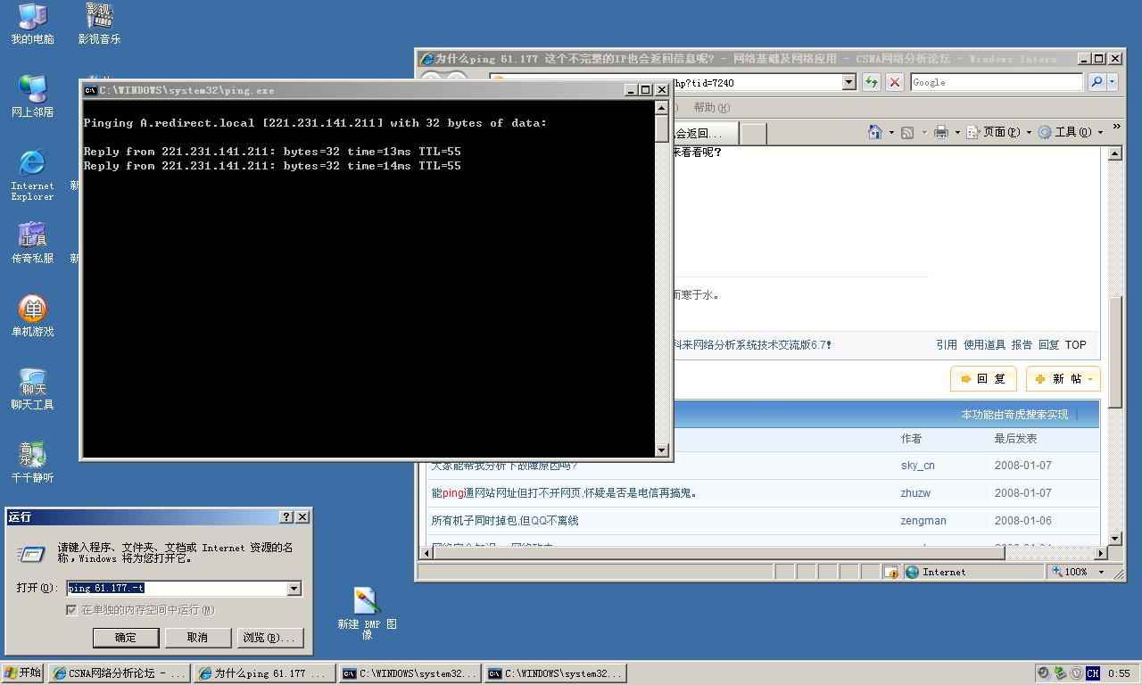Click the popup blocker icon in IE status bar
The height and width of the screenshot is (685, 1142).
pyautogui.click(x=891, y=572)
